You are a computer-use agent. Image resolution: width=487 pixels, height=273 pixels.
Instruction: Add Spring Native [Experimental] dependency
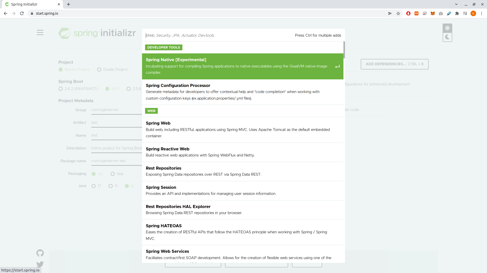243,66
